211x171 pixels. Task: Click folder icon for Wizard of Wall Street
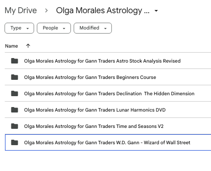15,142
